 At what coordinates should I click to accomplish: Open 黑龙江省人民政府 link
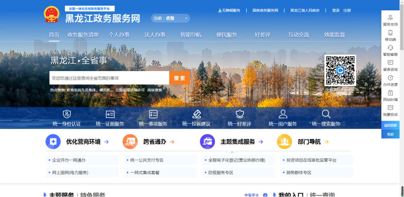(x=305, y=10)
